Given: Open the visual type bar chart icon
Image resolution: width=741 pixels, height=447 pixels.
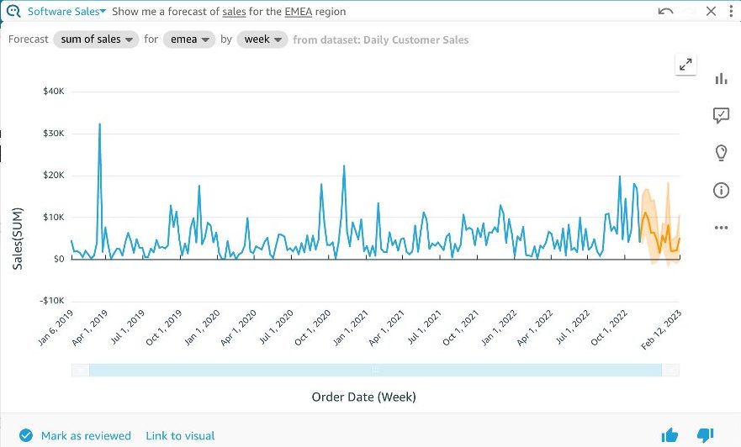Looking at the screenshot, I should [721, 78].
